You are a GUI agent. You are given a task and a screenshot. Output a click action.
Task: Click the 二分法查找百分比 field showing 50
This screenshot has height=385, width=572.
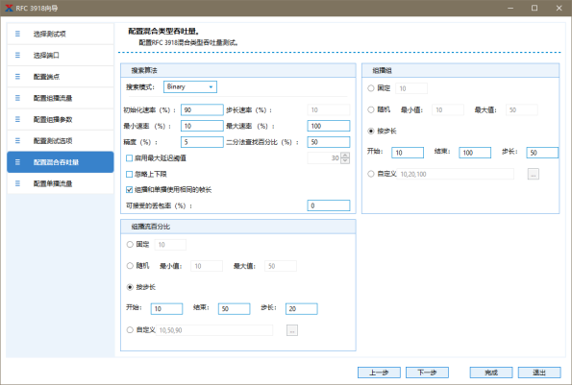pyautogui.click(x=329, y=142)
